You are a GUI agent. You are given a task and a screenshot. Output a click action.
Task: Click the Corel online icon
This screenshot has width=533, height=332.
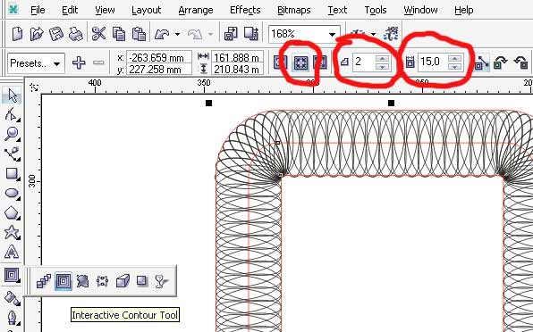tap(391, 34)
